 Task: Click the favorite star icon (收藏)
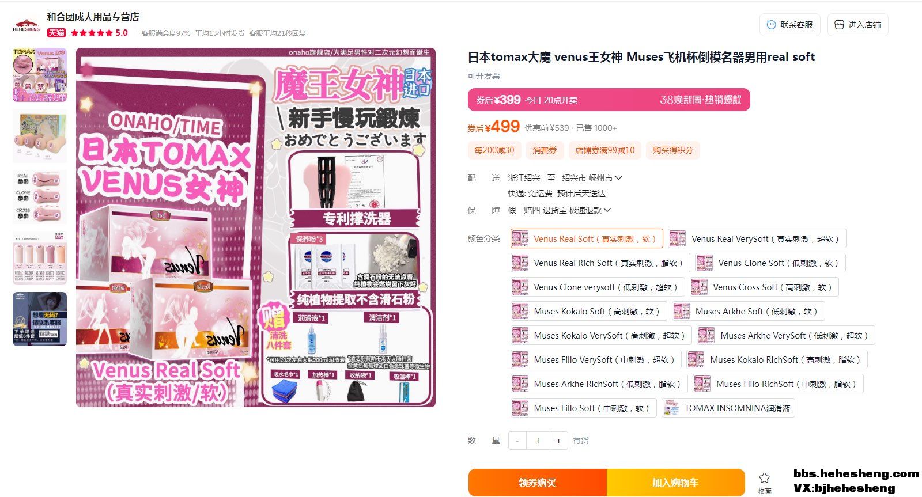pos(764,478)
